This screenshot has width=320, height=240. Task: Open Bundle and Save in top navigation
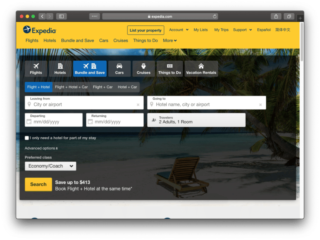(x=77, y=40)
